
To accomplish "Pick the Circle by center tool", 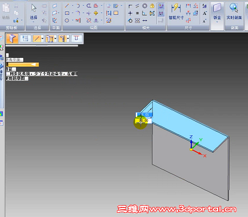I will tap(67, 20).
